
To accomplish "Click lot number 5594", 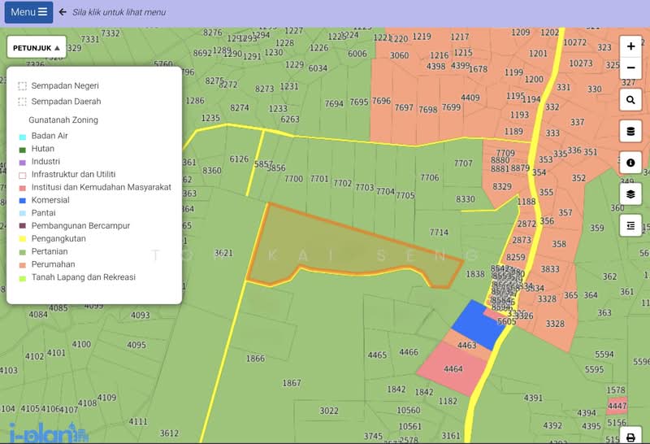I will coord(604,355).
